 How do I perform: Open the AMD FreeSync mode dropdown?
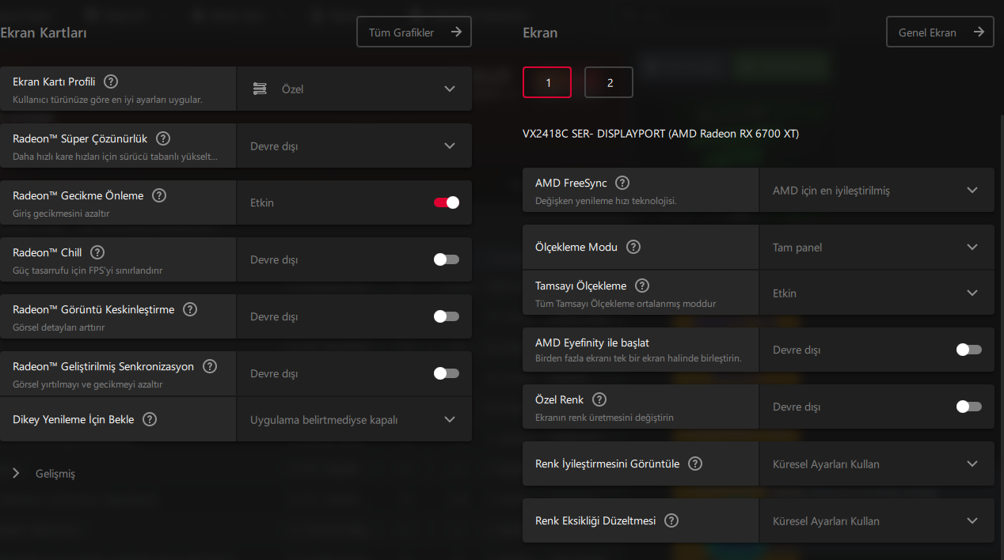[877, 190]
